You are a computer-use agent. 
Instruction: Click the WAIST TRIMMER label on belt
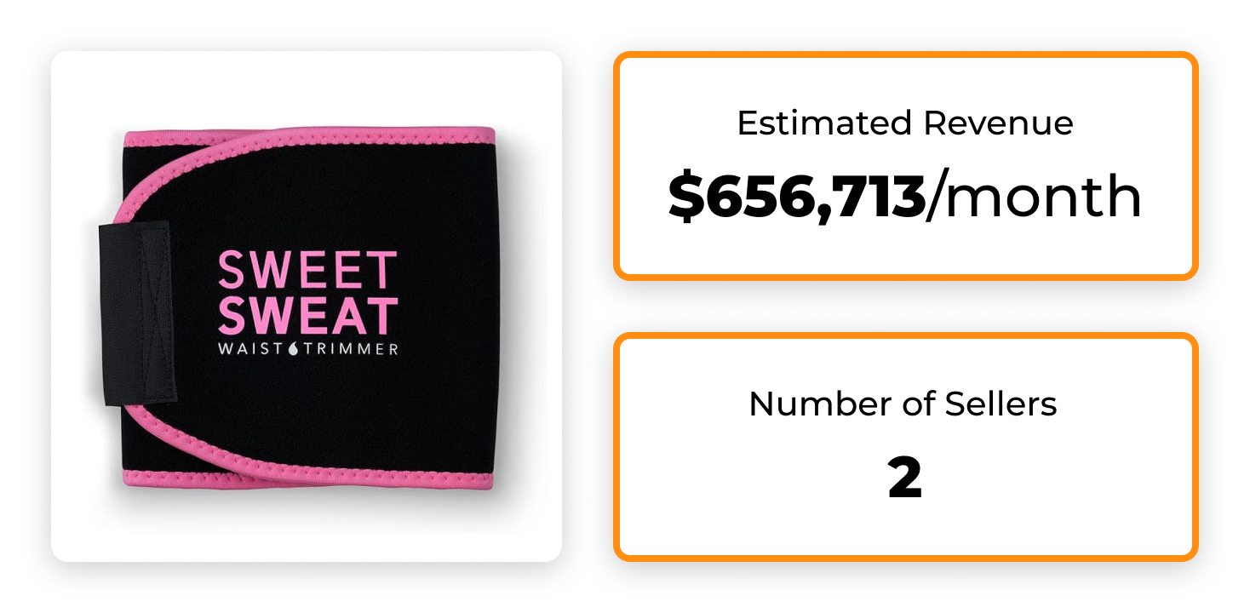pos(307,348)
